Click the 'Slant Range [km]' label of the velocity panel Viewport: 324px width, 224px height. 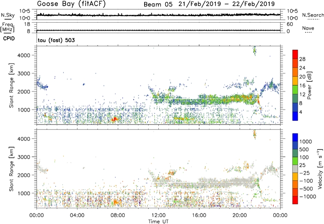(x=11, y=169)
